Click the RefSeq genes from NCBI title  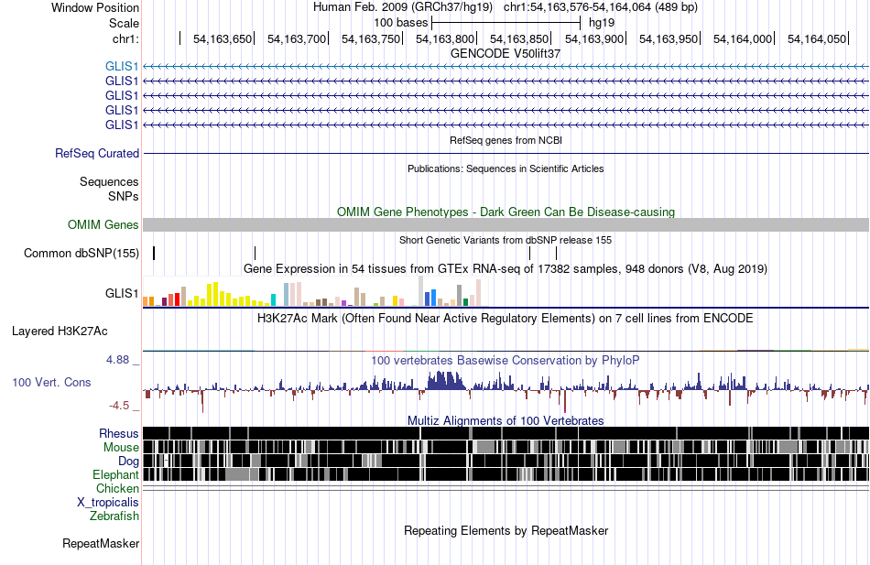pos(506,140)
